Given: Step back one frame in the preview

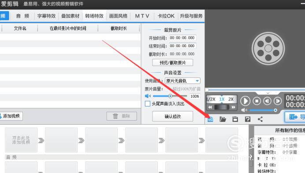Looking at the screenshot, I should click(267, 101).
